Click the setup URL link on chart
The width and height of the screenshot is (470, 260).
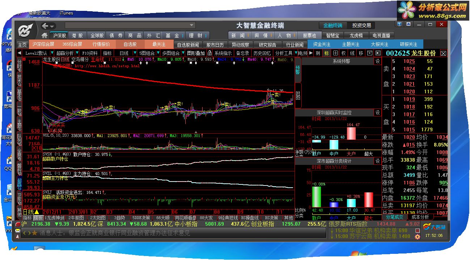point(107,66)
